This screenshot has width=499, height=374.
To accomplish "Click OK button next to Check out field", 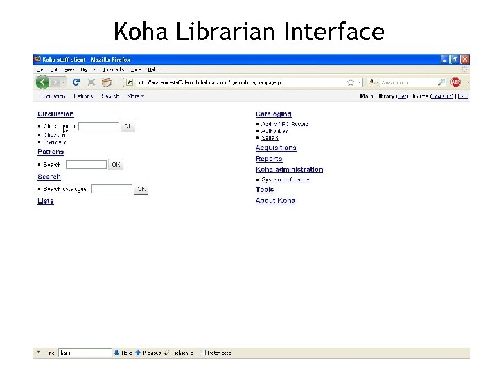I will (128, 126).
